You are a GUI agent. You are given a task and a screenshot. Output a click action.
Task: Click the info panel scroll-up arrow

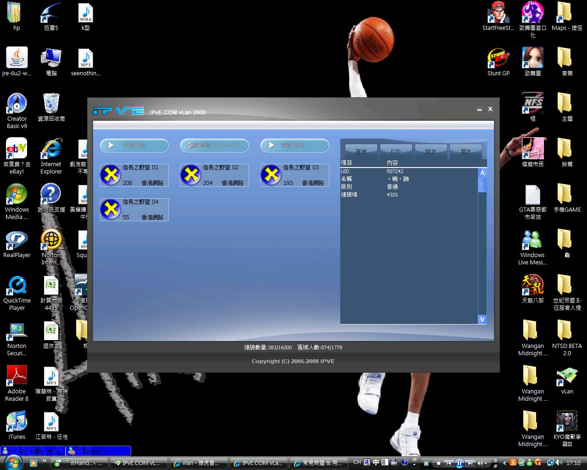[x=482, y=173]
